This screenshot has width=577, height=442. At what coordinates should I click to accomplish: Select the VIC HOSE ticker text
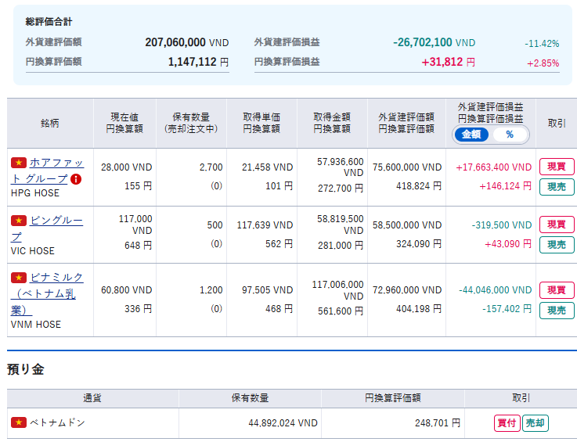(33, 251)
